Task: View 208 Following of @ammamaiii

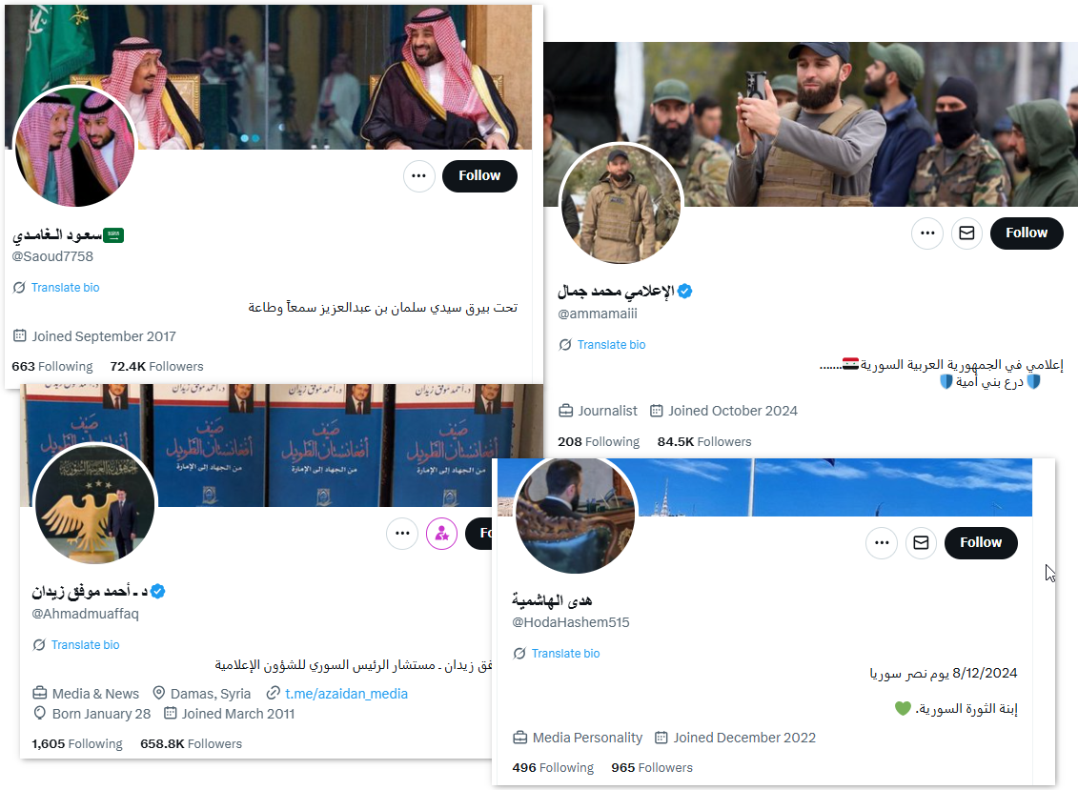Action: click(599, 441)
